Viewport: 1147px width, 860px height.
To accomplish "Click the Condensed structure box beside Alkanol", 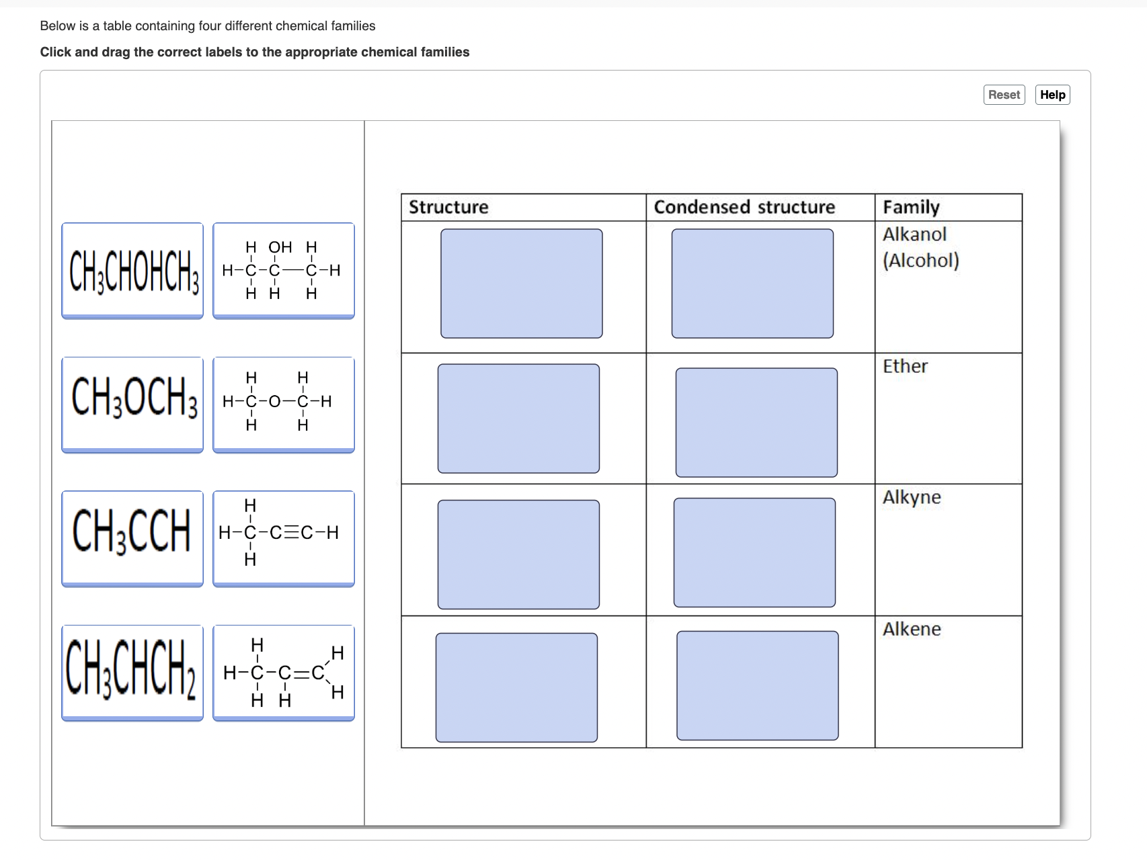I will pyautogui.click(x=753, y=282).
